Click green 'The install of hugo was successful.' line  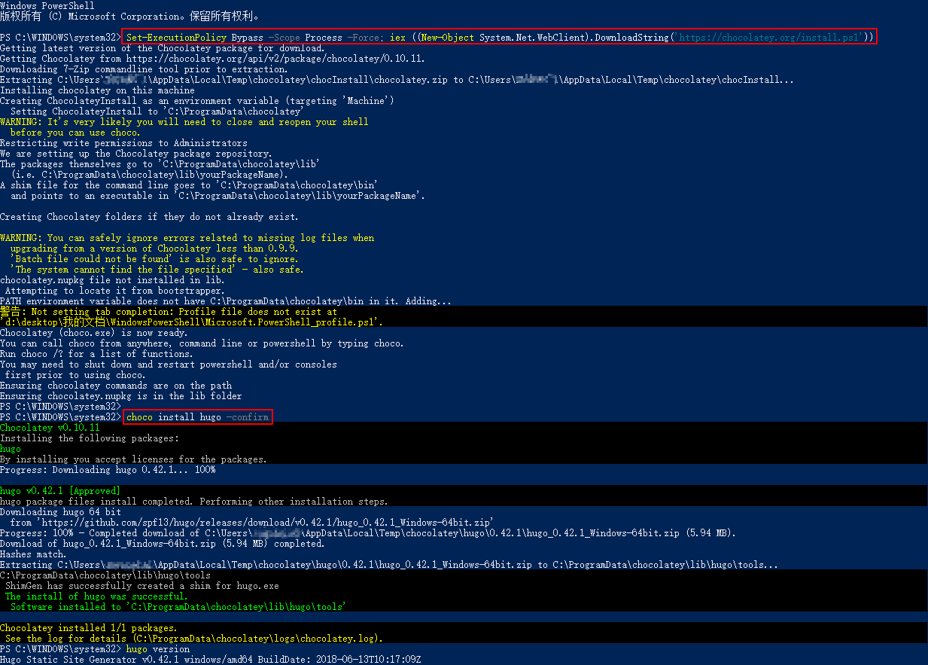96,596
